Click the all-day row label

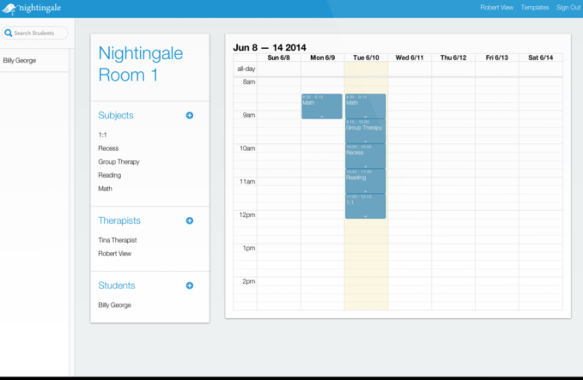click(246, 69)
